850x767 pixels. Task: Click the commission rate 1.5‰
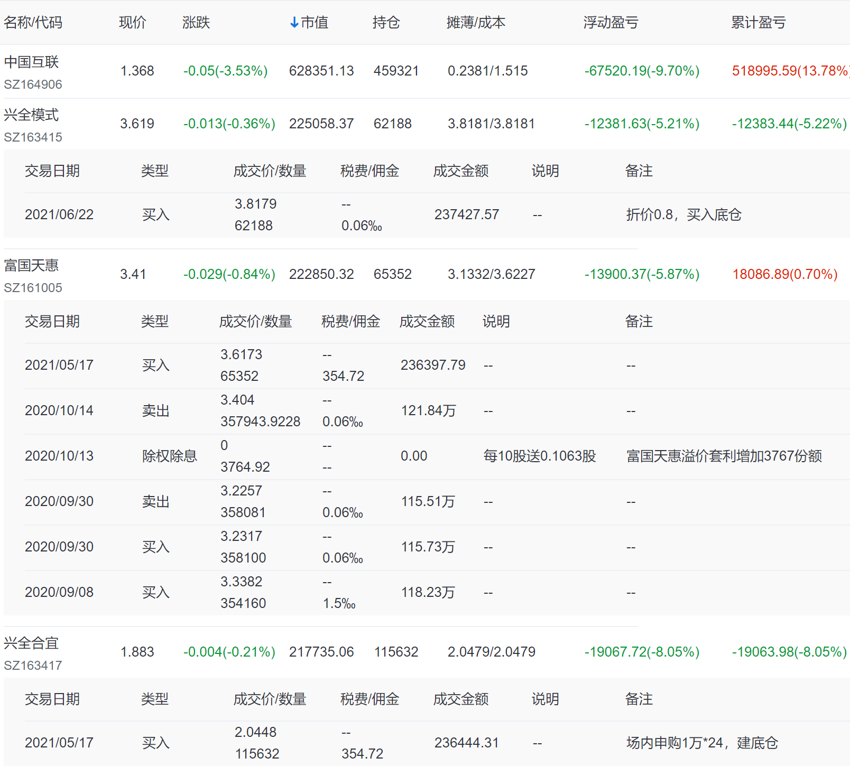(339, 603)
